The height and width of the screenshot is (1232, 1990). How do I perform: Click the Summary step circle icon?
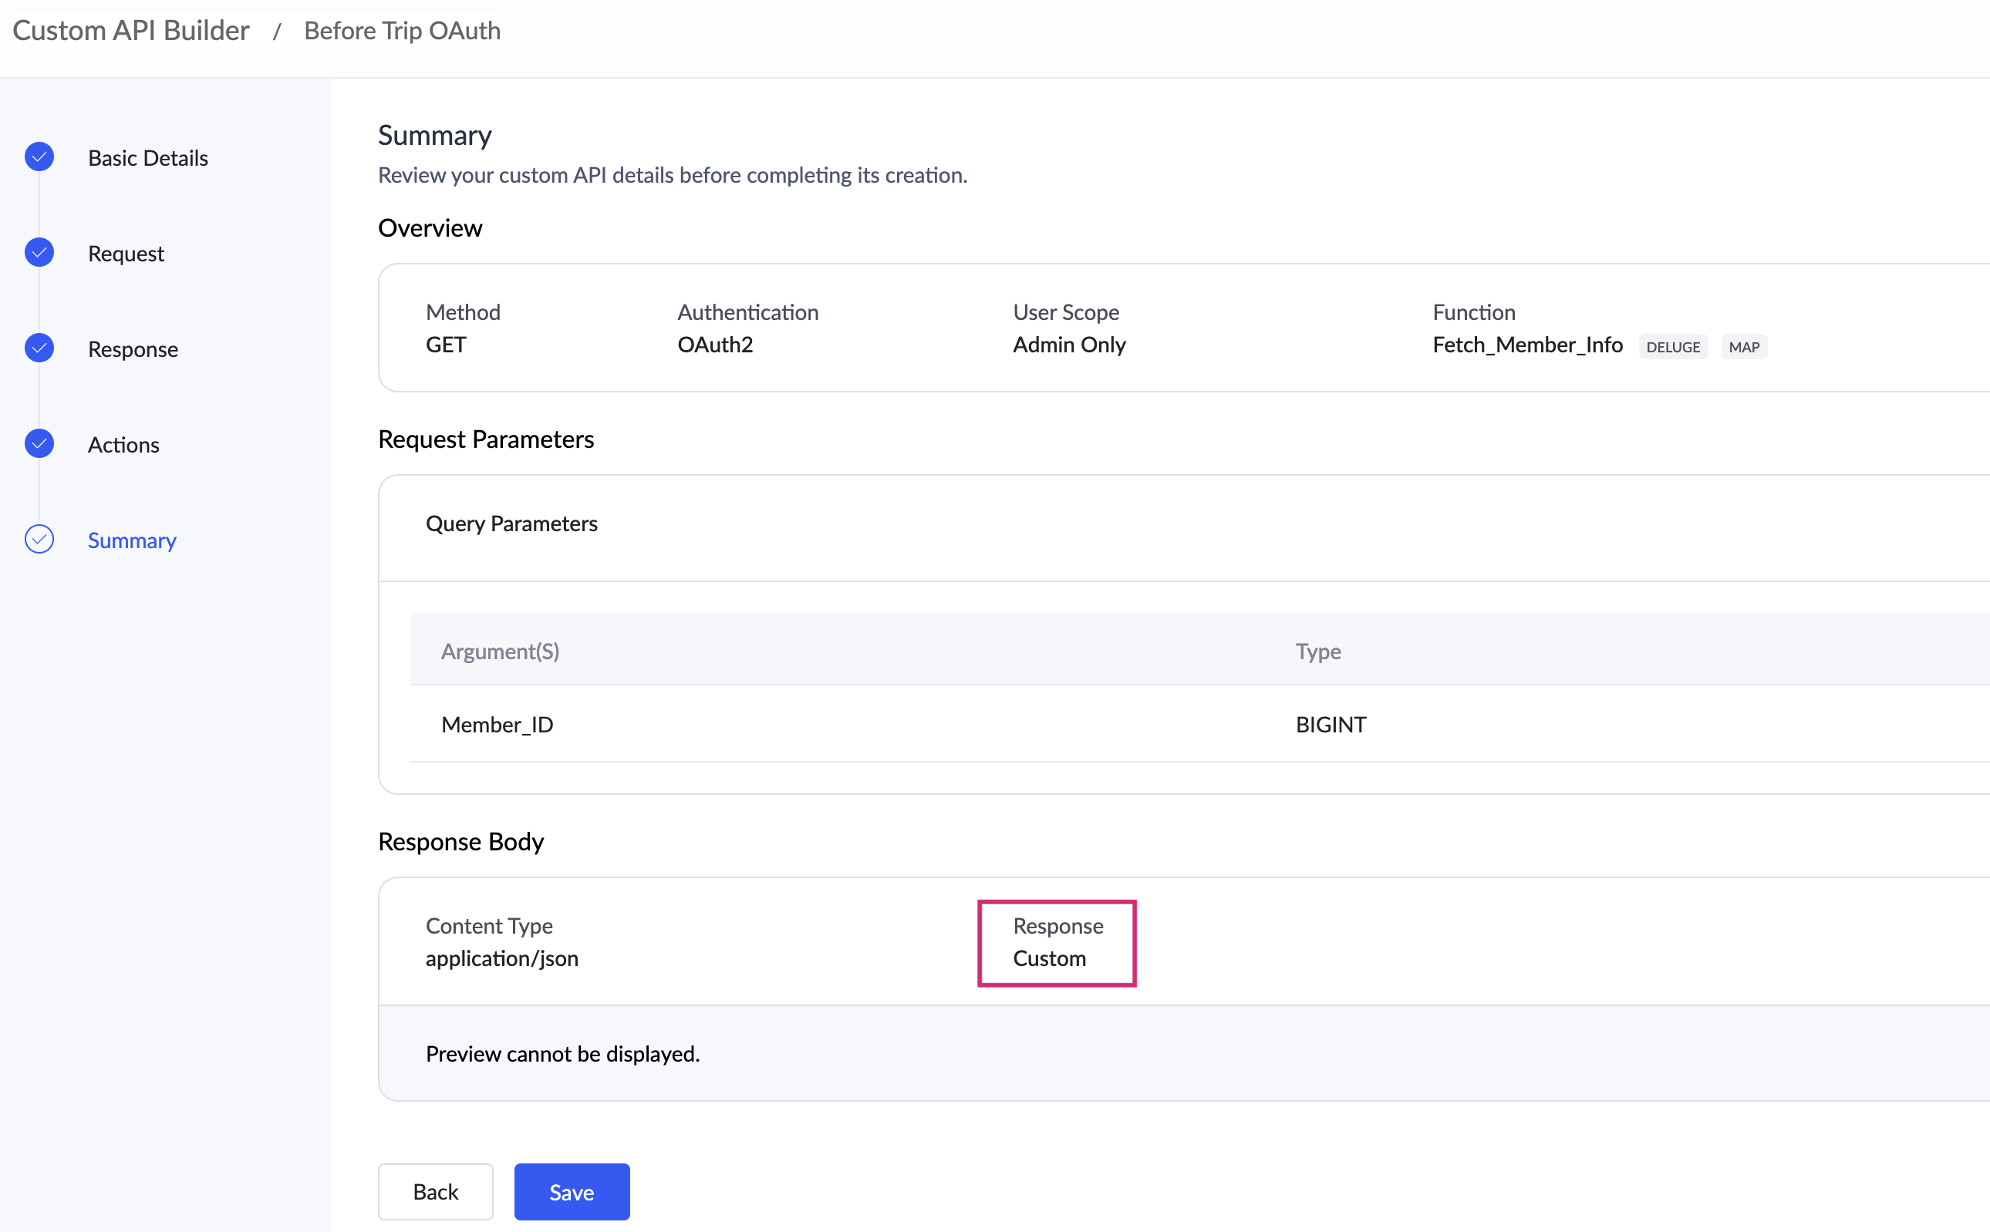point(39,539)
